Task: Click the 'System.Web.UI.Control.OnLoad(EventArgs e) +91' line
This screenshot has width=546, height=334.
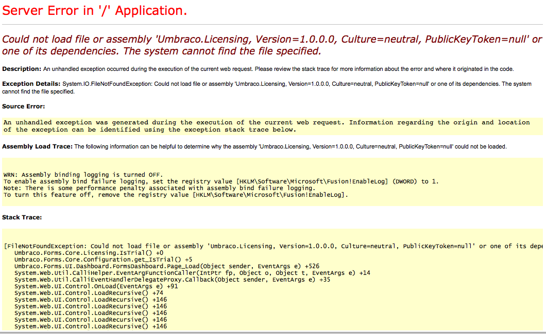Action: coord(96,286)
